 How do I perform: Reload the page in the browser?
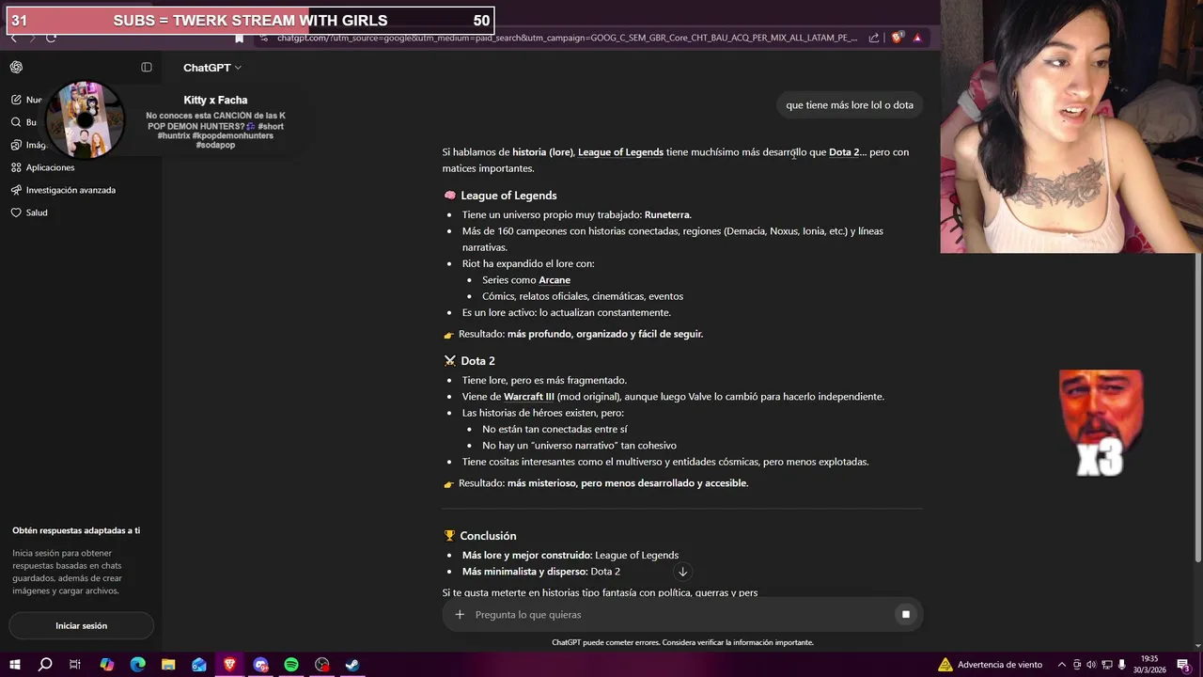click(x=51, y=38)
